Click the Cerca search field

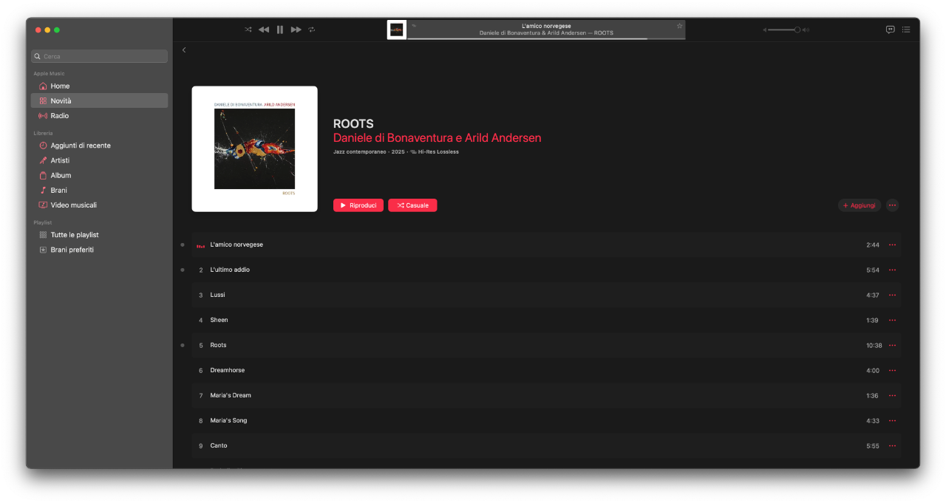point(99,56)
